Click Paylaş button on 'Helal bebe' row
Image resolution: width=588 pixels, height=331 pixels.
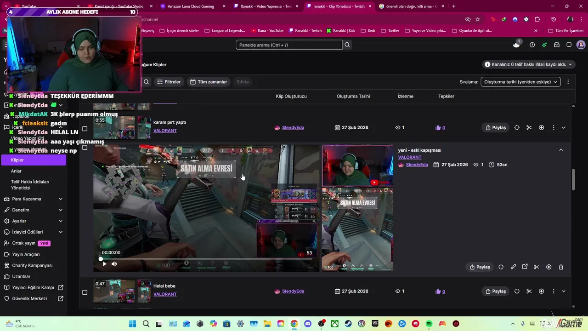pos(496,291)
